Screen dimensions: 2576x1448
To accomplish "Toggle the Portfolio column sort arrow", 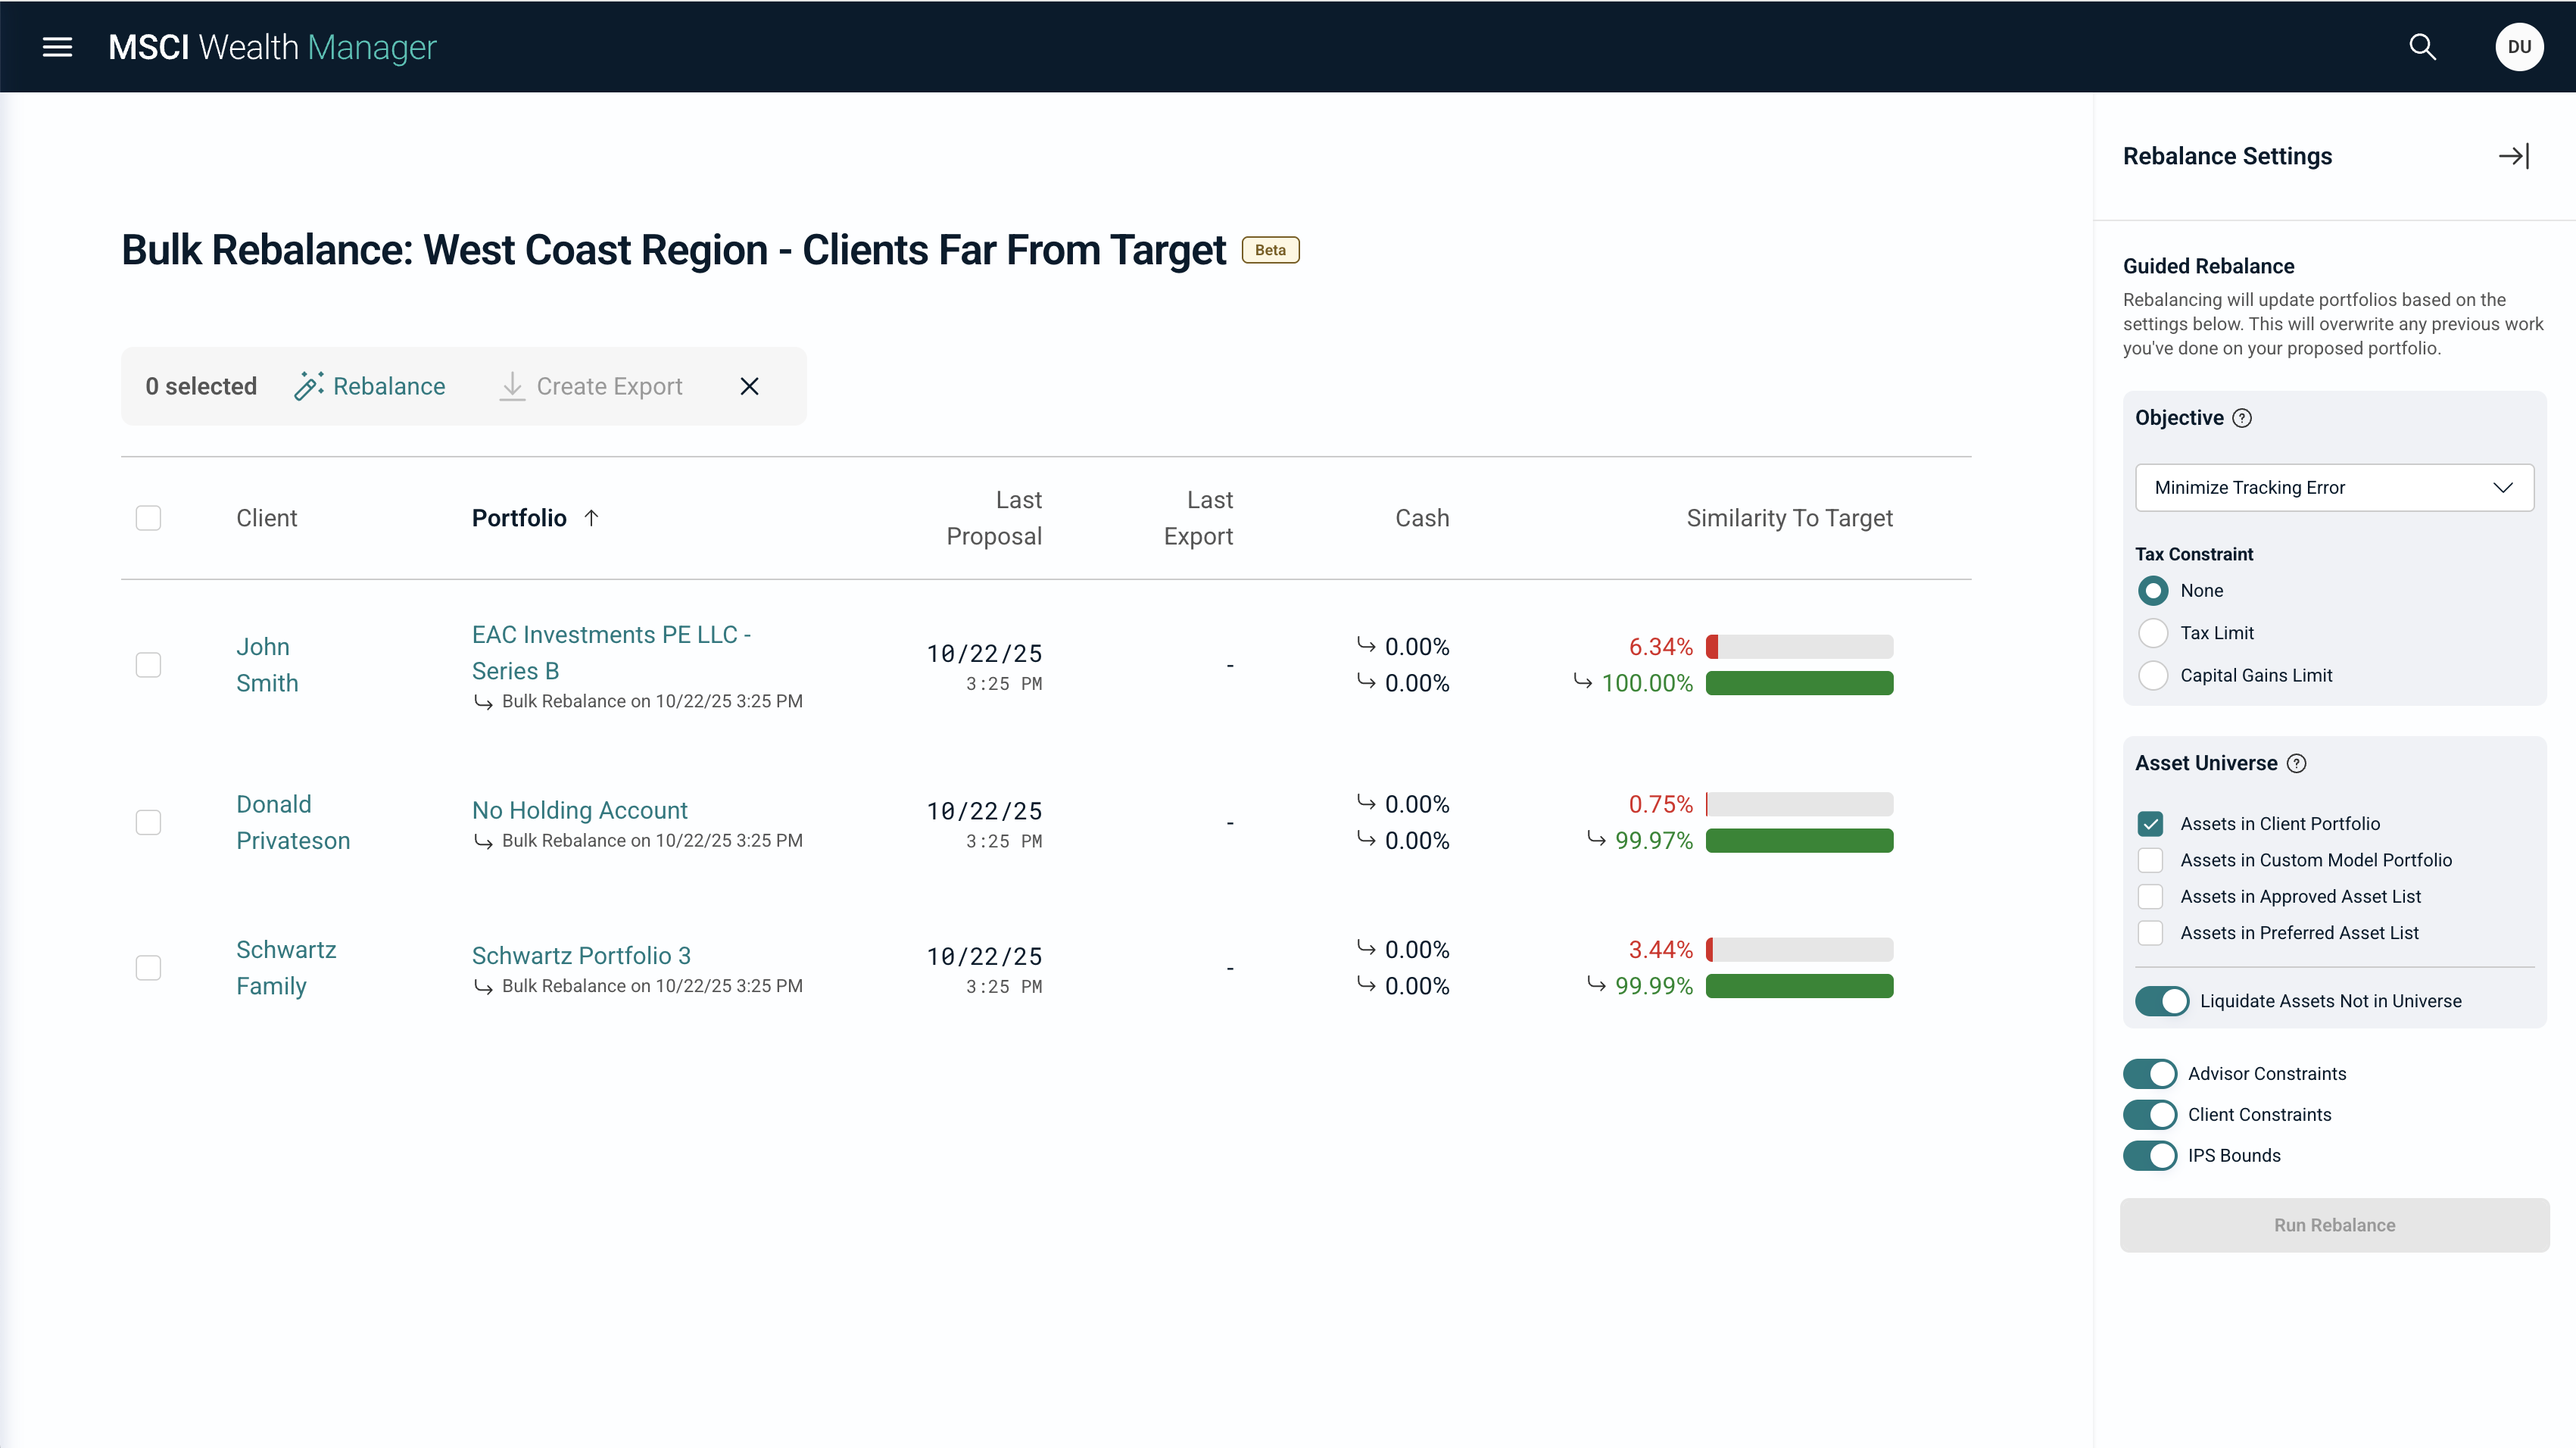I will click(x=591, y=518).
